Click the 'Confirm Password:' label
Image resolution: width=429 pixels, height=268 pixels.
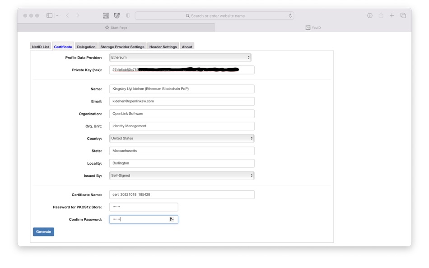pyautogui.click(x=85, y=220)
